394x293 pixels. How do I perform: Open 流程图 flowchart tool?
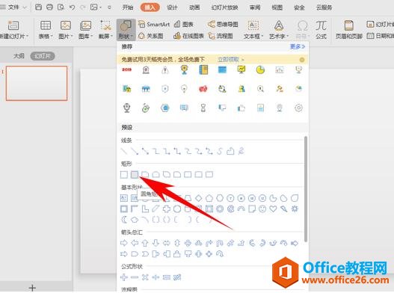(221, 36)
